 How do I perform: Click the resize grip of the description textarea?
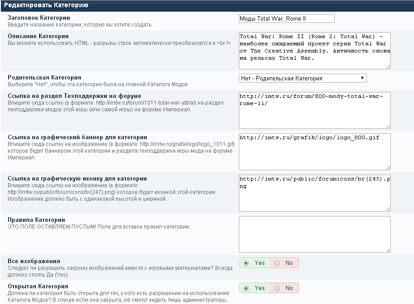(x=388, y=67)
